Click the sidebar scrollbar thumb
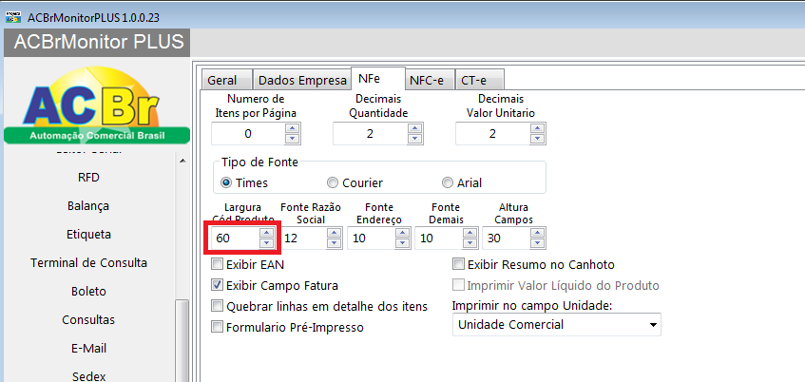This screenshot has height=382, width=805. (x=182, y=341)
